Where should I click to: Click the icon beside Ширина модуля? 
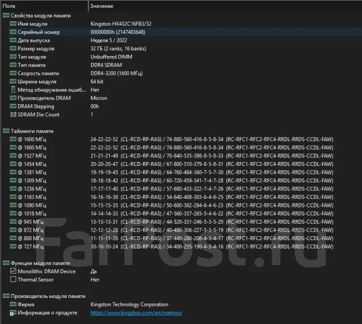(x=13, y=82)
